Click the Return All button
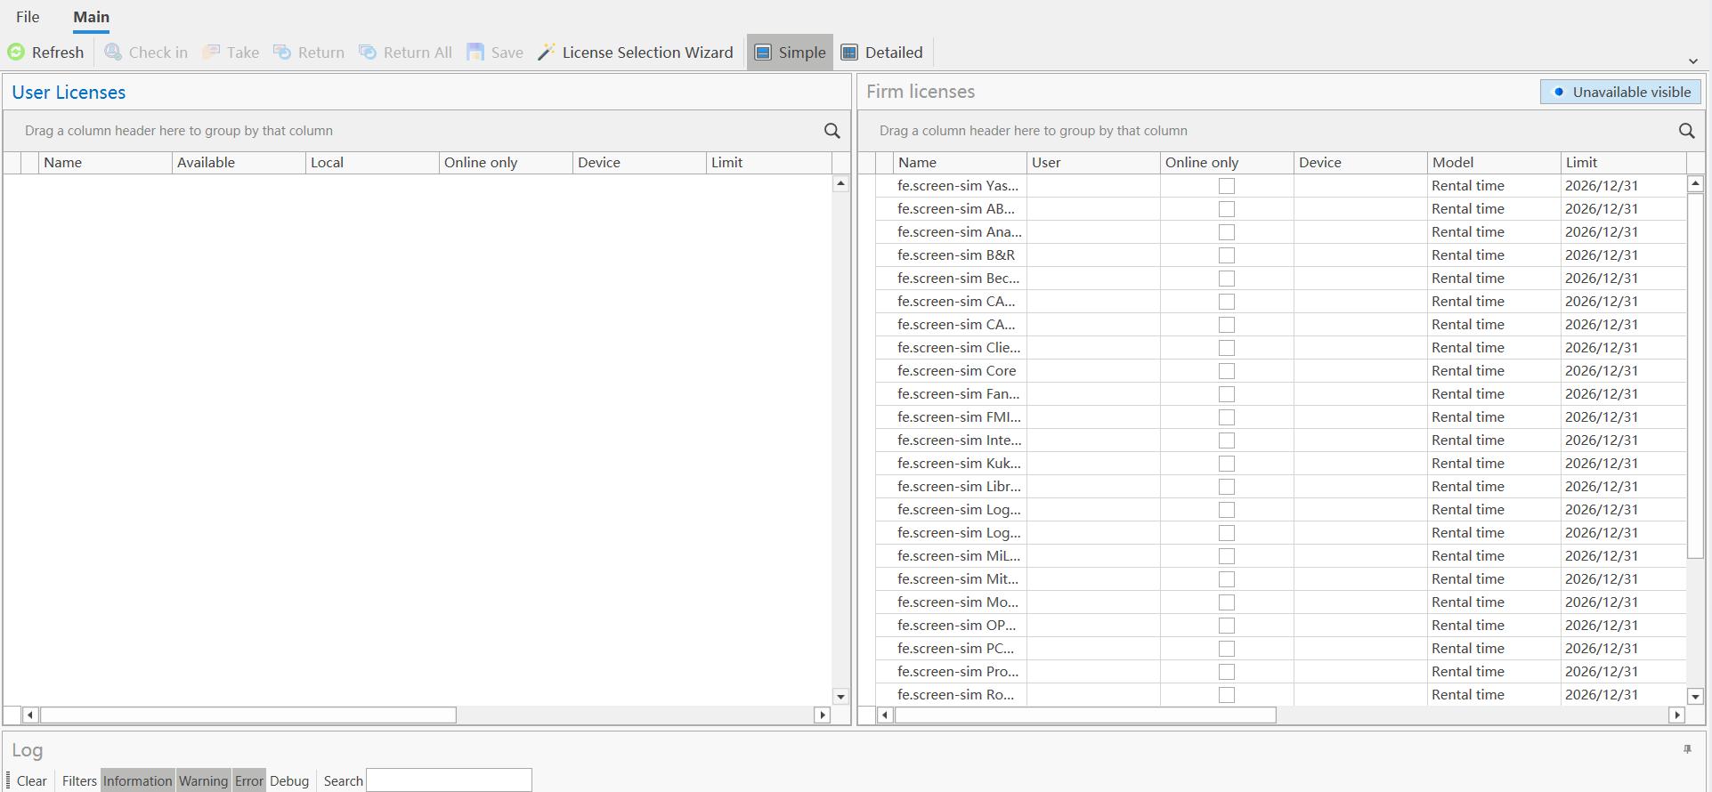Viewport: 1712px width, 792px height. point(406,53)
